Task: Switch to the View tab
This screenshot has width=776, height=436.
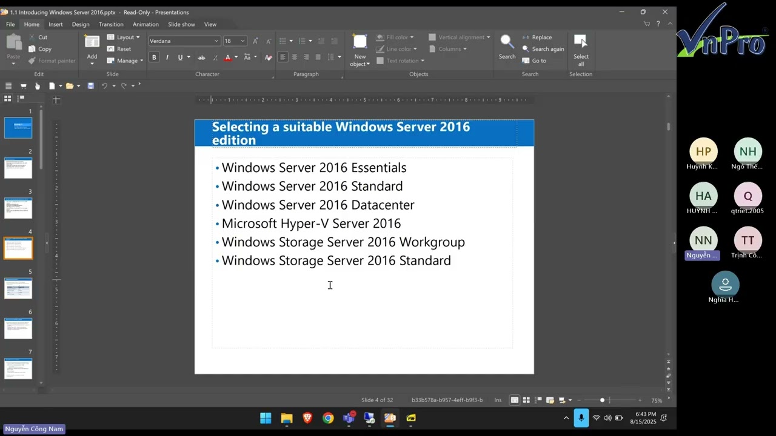Action: point(210,24)
